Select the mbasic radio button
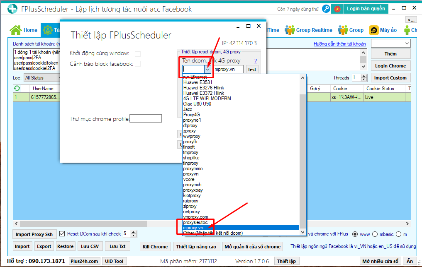This screenshot has width=422, height=267. pyautogui.click(x=375, y=234)
